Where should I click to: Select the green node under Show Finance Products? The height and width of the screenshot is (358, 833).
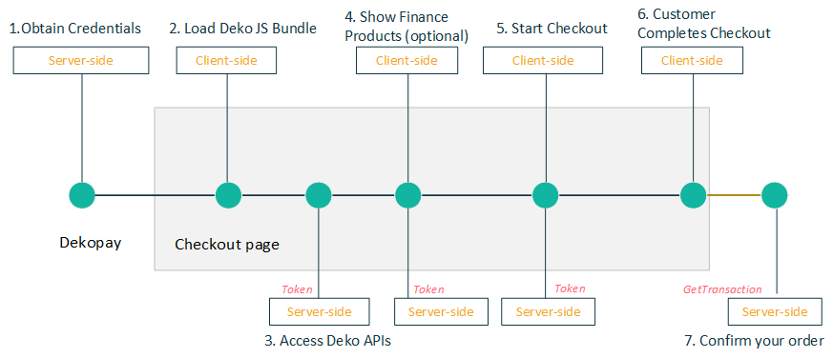point(408,195)
